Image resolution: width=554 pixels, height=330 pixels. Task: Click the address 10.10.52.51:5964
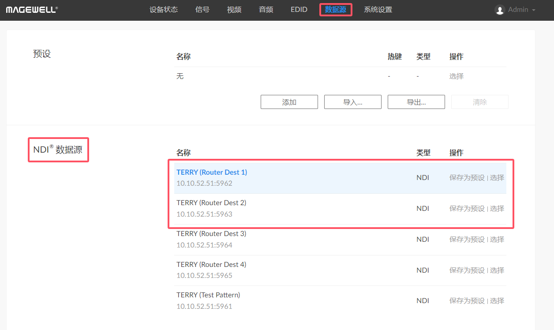tap(204, 245)
